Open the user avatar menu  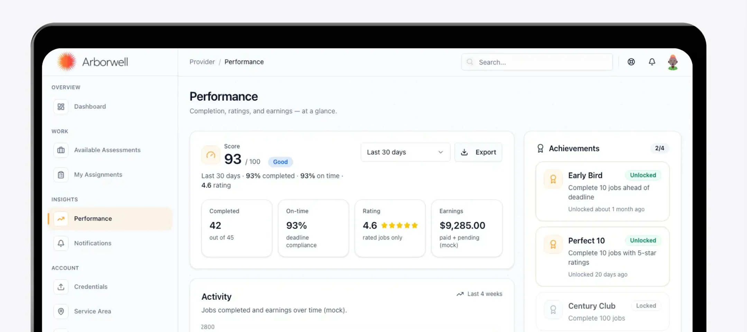(x=673, y=62)
